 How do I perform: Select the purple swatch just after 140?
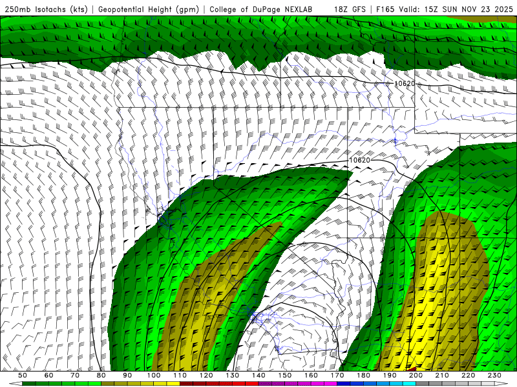[266, 384]
